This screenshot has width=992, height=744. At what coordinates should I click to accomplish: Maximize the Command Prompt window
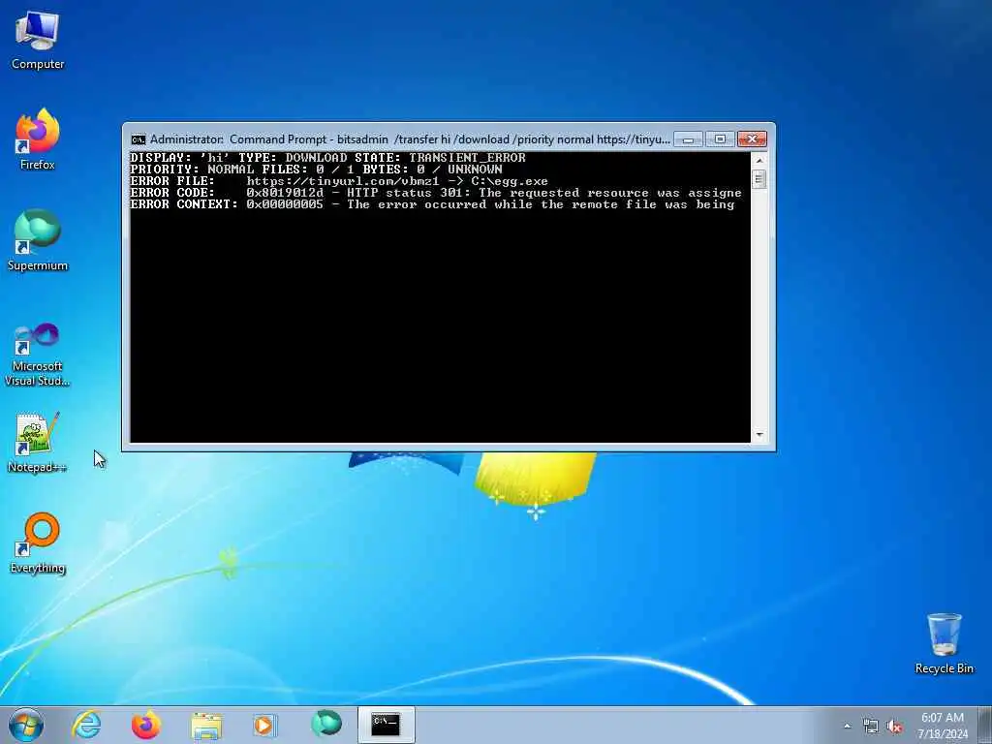(720, 139)
